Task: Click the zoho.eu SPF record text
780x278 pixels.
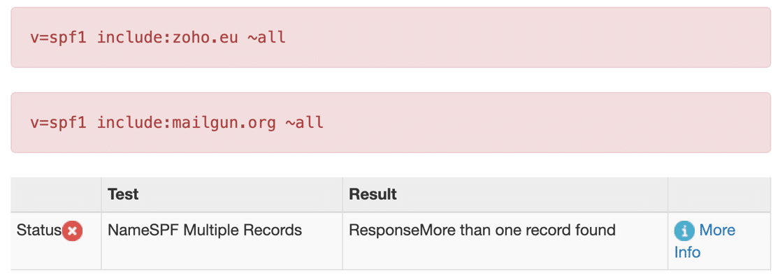Action: point(158,37)
